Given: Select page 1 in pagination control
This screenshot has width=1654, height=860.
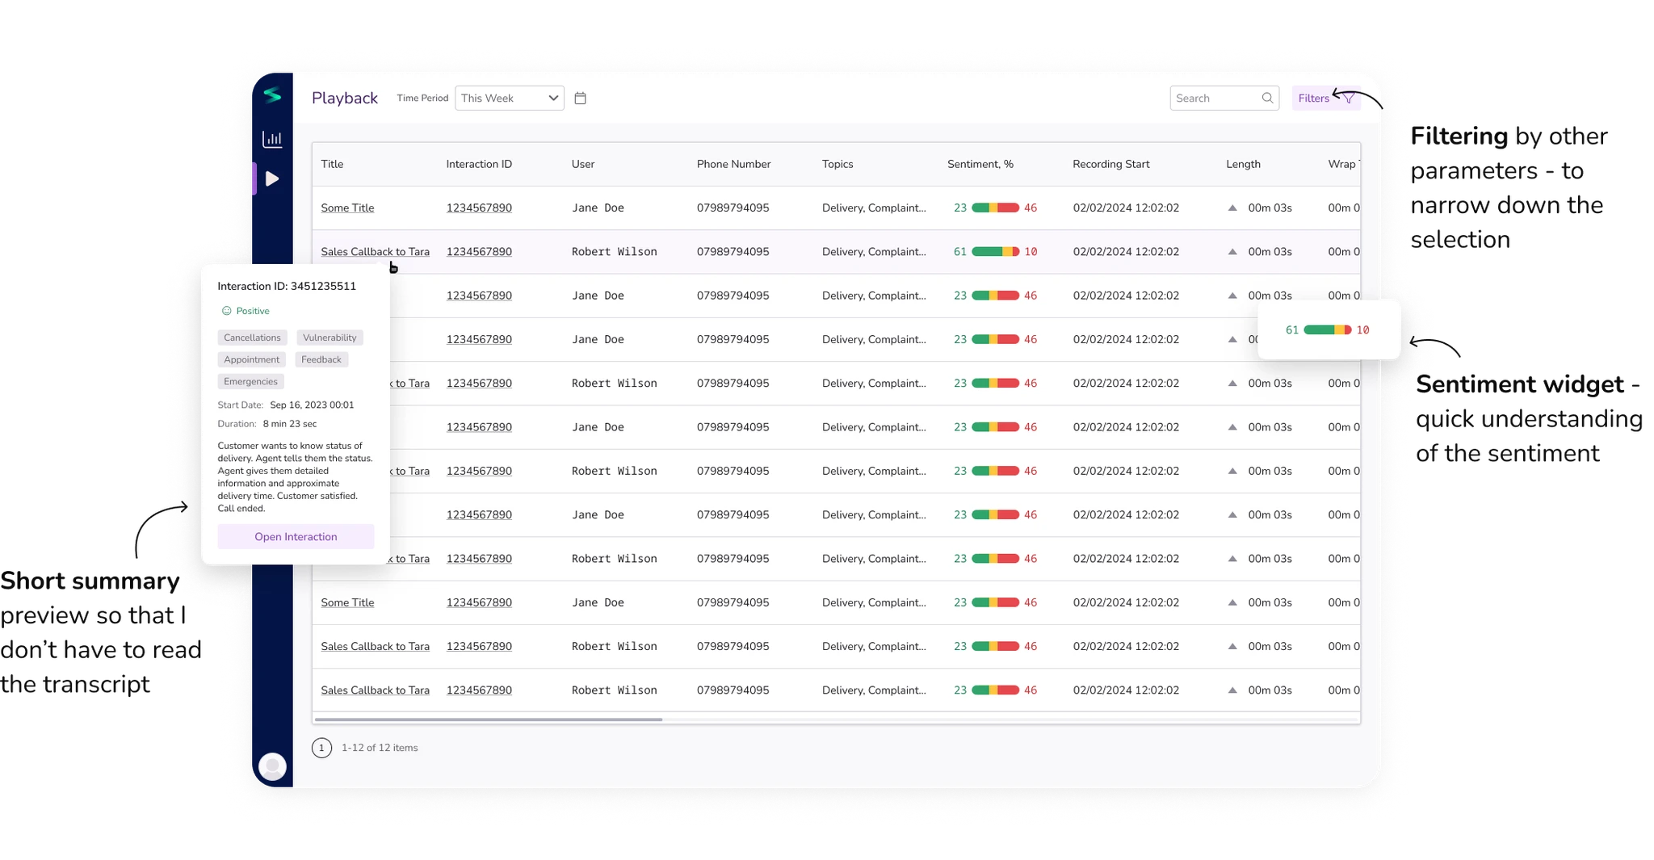Looking at the screenshot, I should tap(321, 748).
